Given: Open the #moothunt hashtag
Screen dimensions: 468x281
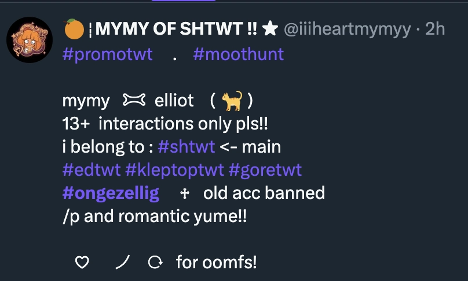Looking at the screenshot, I should [238, 54].
